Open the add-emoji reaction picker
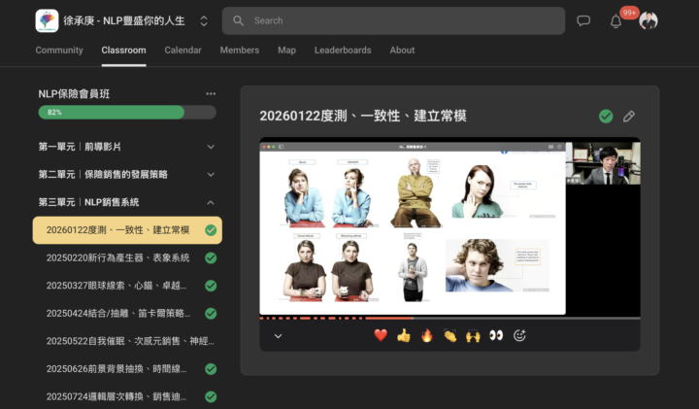 [x=519, y=335]
